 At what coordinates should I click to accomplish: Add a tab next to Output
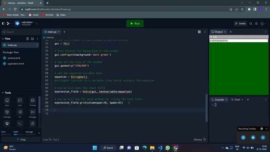click(x=231, y=32)
